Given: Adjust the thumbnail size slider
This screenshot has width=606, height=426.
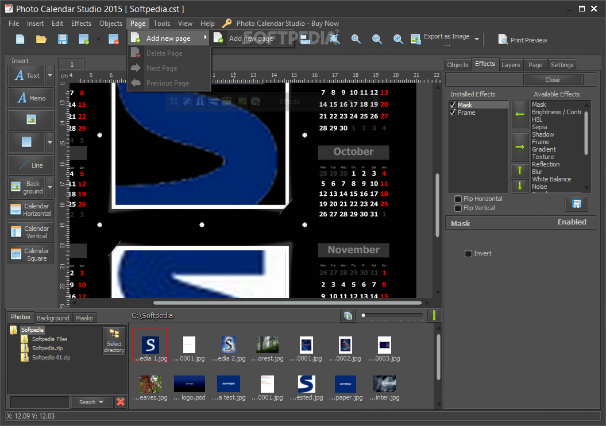Looking at the screenshot, I should coord(392,316).
